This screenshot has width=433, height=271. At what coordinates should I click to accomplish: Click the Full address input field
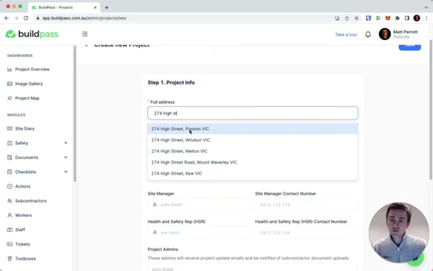tap(253, 113)
